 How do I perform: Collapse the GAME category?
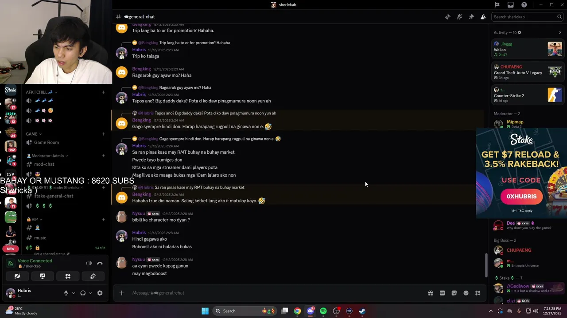pos(34,134)
